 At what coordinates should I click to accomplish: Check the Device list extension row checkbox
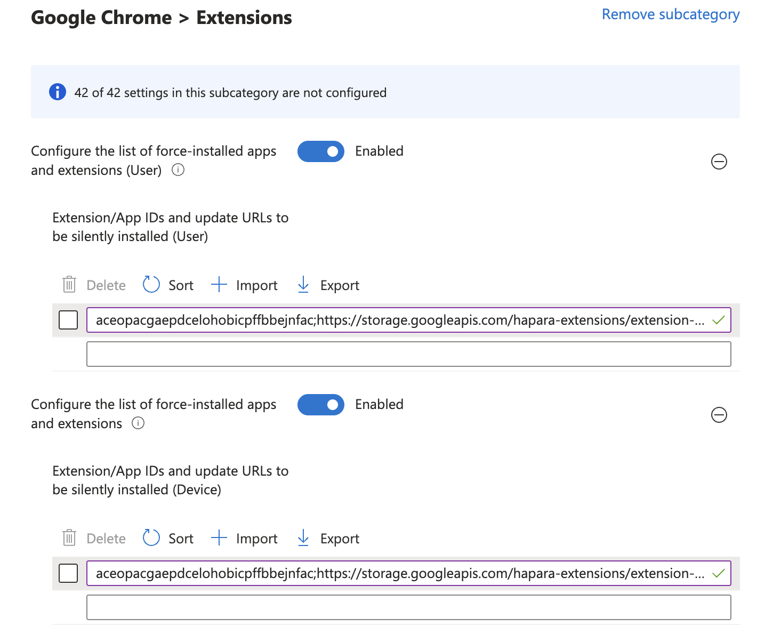[x=68, y=573]
